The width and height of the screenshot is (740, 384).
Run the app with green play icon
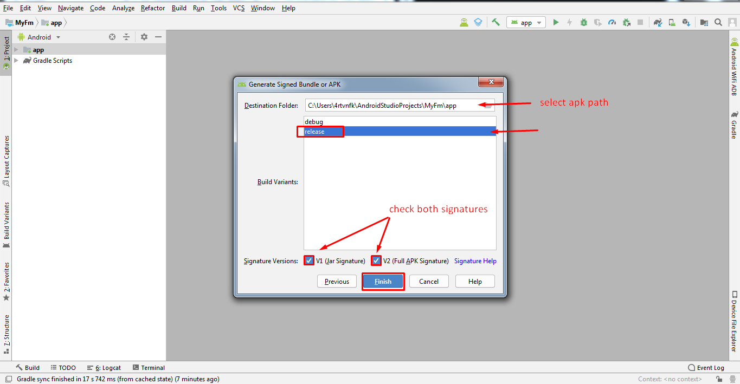point(556,22)
